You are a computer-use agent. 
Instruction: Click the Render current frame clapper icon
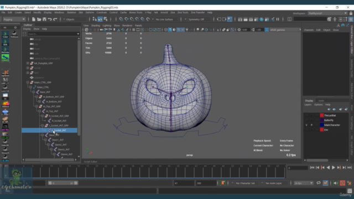[x=246, y=19]
